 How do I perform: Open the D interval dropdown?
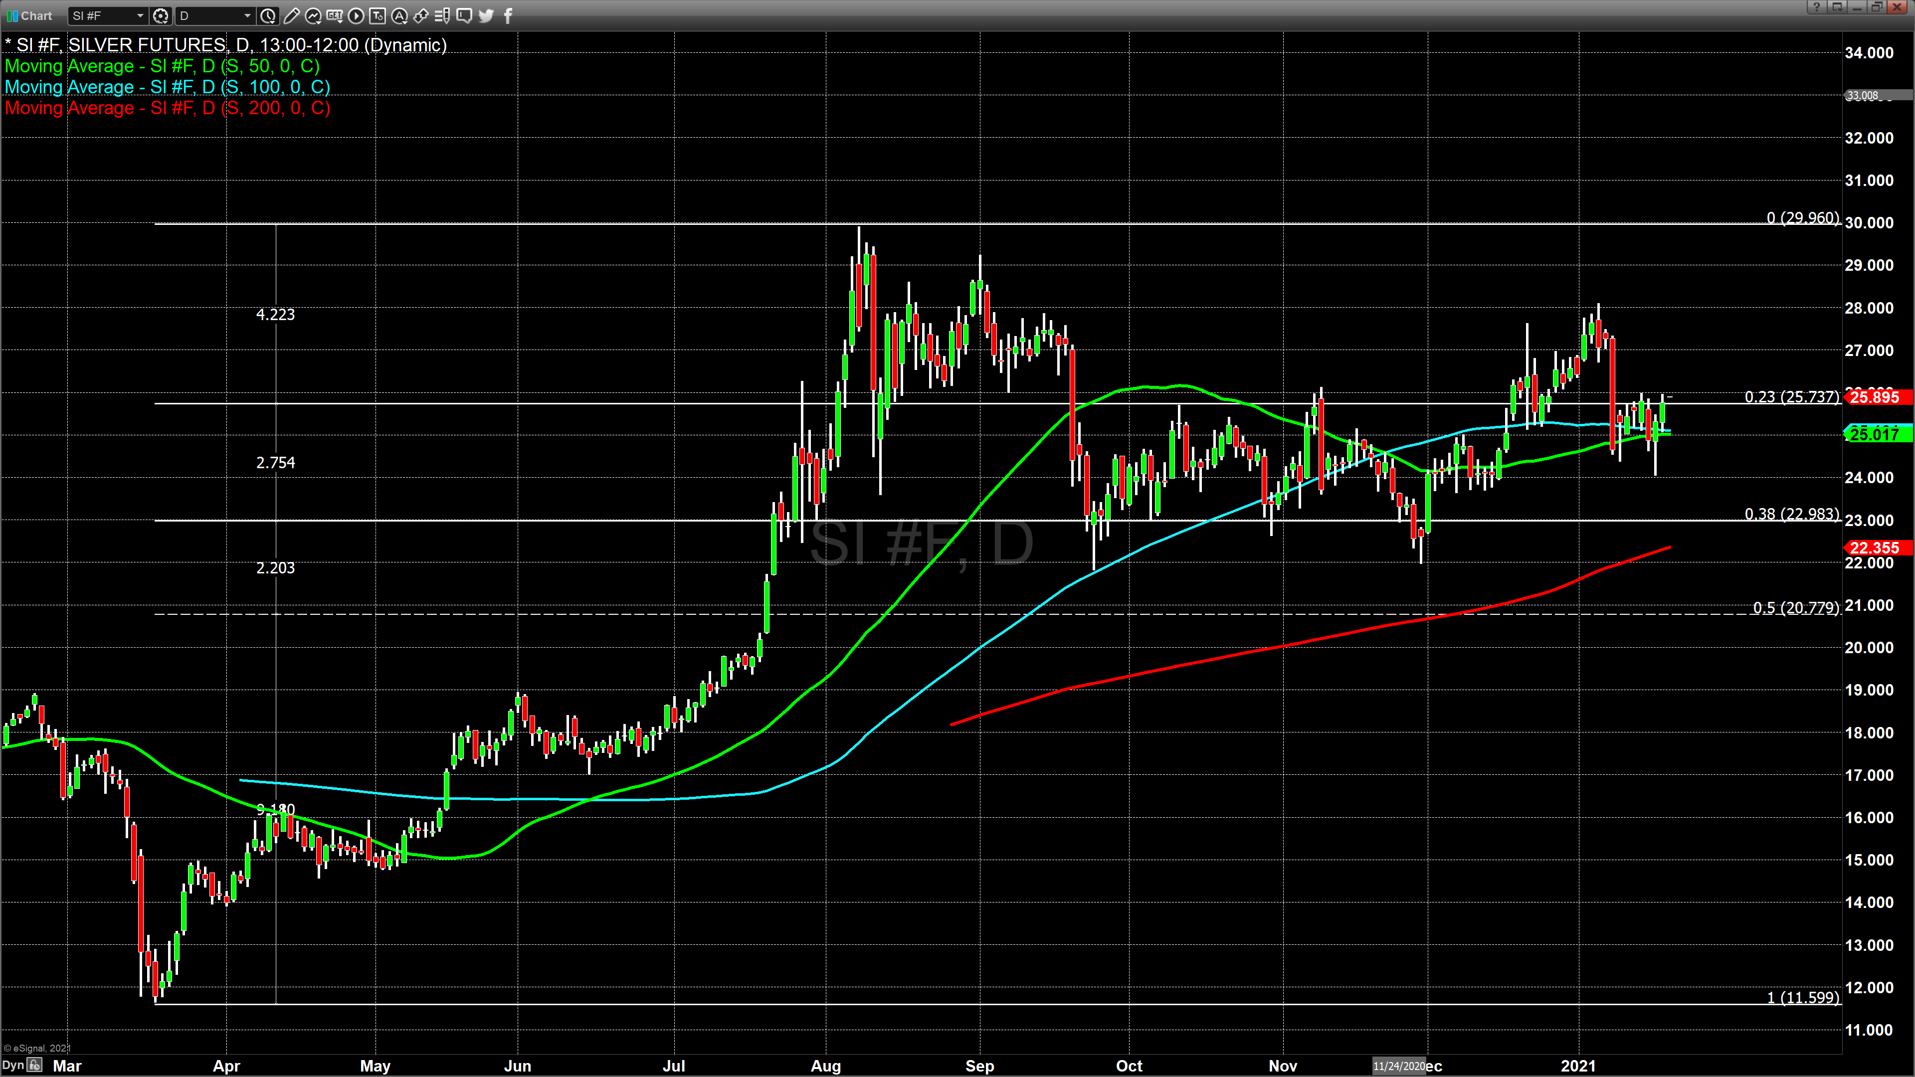click(x=215, y=15)
